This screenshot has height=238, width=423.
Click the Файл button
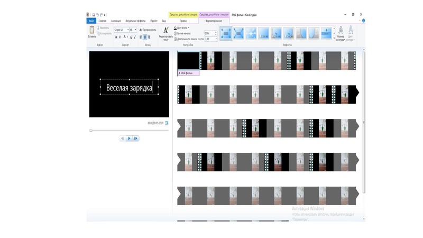pyautogui.click(x=91, y=21)
